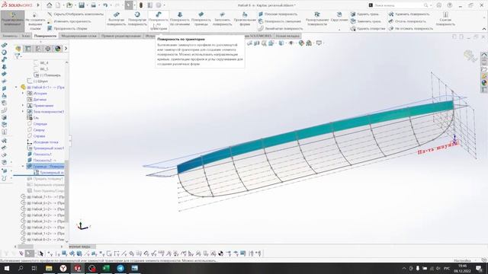Open Новая вкладка tab
This screenshot has width=488, height=274.
tap(287, 36)
